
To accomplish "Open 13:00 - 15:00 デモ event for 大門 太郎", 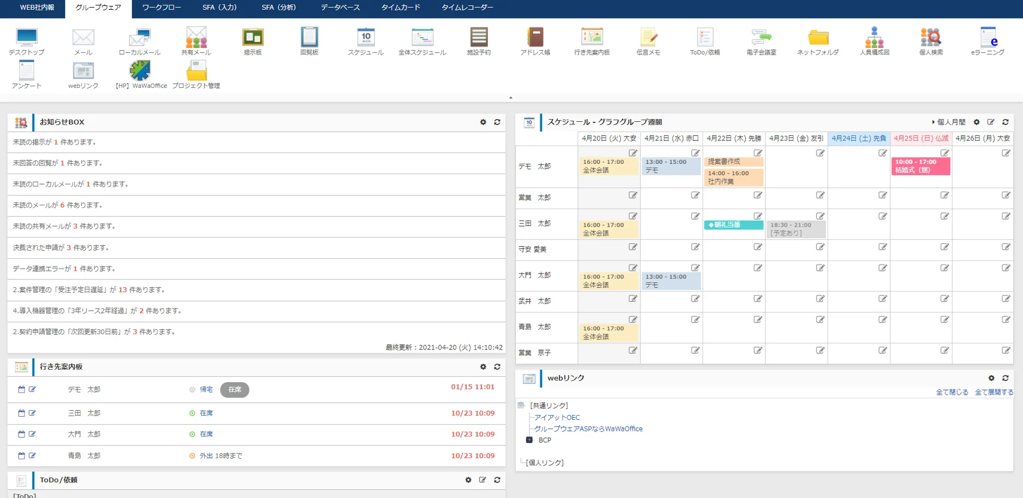I will (x=671, y=281).
